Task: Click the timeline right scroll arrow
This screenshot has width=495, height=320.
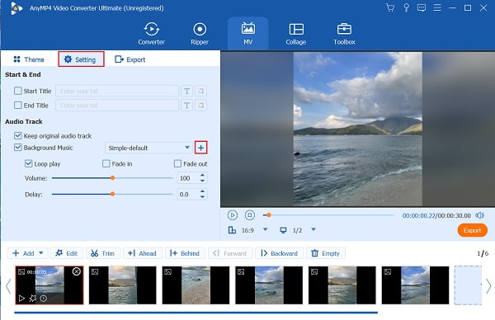Action: coord(488,286)
